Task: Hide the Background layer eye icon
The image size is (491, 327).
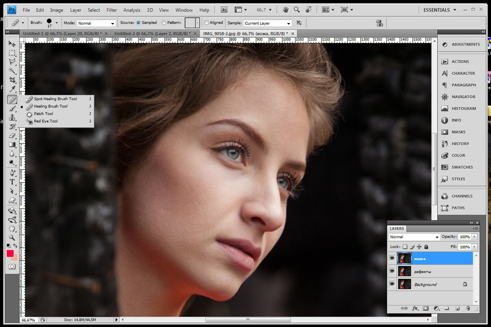Action: (x=392, y=284)
